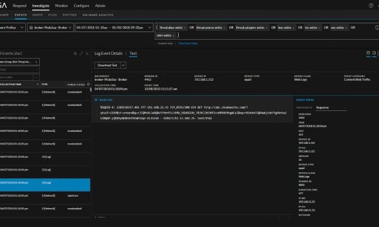Remove the ioc exists filter pill
Image resolution: width=379 pixels, height=227 pixels.
[319, 28]
